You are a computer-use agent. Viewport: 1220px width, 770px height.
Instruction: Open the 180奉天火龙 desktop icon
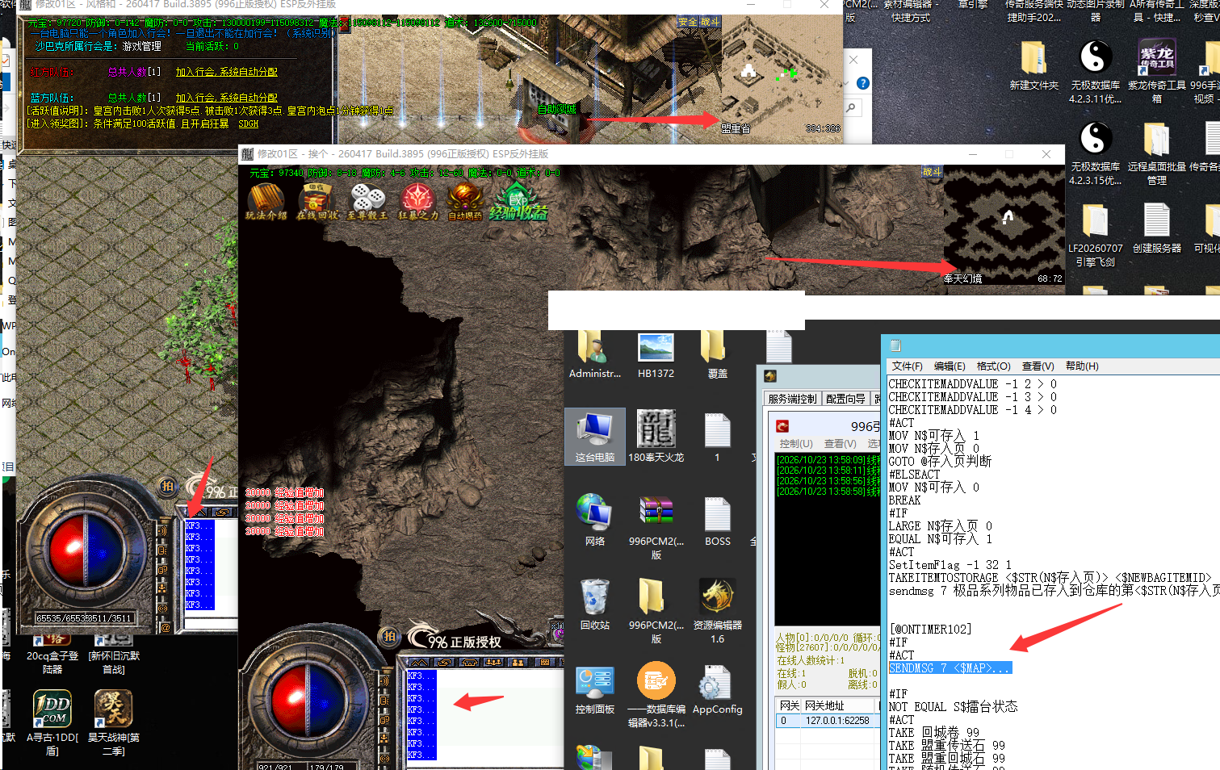tap(656, 436)
